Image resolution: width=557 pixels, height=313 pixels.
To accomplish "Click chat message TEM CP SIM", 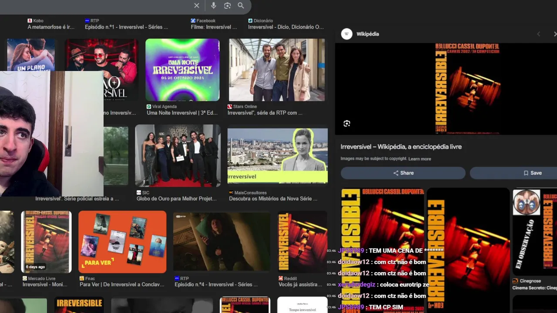I will [x=370, y=307].
